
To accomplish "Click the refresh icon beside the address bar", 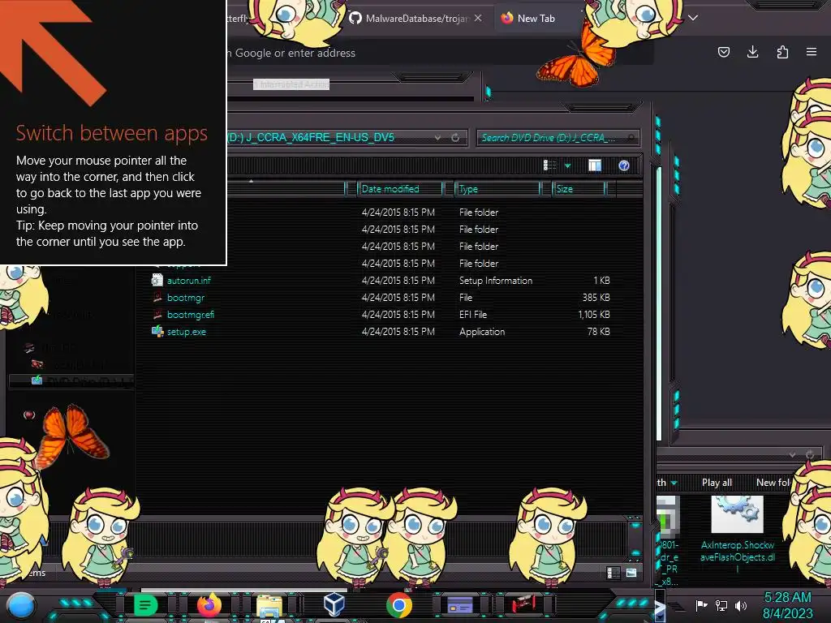I will 455,138.
